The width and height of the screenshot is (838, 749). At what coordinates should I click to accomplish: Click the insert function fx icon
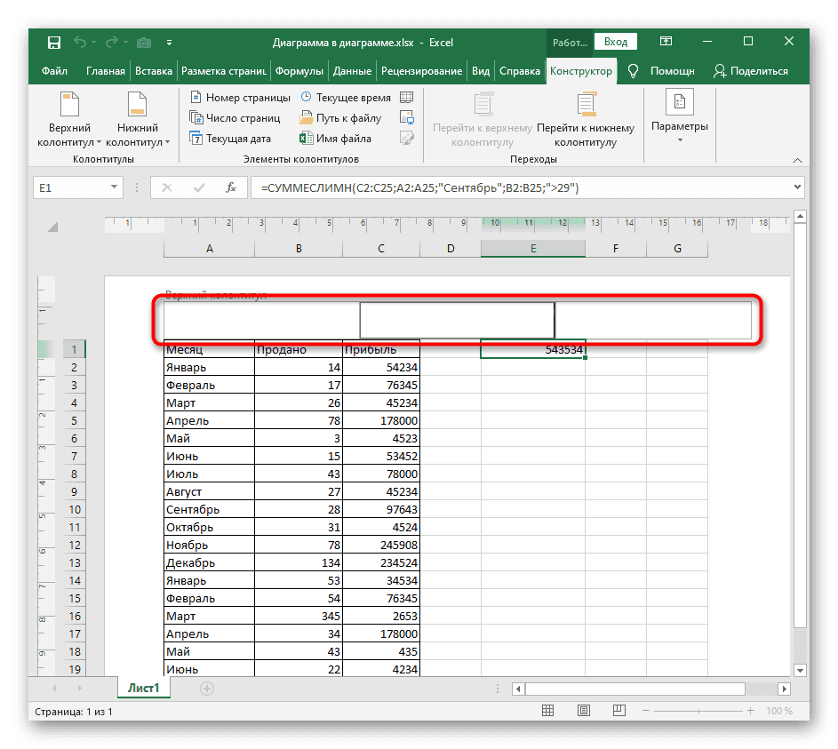click(231, 187)
